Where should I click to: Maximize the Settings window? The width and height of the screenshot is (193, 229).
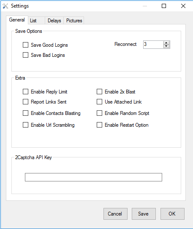pos(164,6)
